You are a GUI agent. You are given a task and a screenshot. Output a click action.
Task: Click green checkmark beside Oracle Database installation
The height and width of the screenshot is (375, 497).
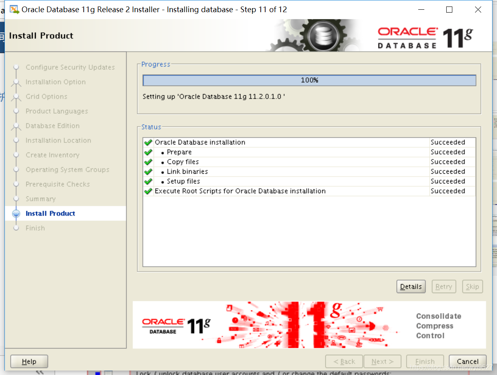[148, 142]
